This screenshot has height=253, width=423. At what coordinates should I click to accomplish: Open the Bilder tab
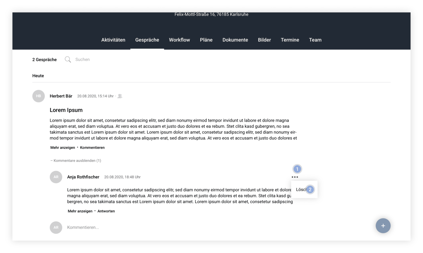click(x=264, y=40)
